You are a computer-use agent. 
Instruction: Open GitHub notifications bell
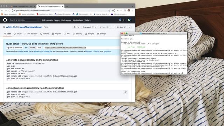[120, 20]
